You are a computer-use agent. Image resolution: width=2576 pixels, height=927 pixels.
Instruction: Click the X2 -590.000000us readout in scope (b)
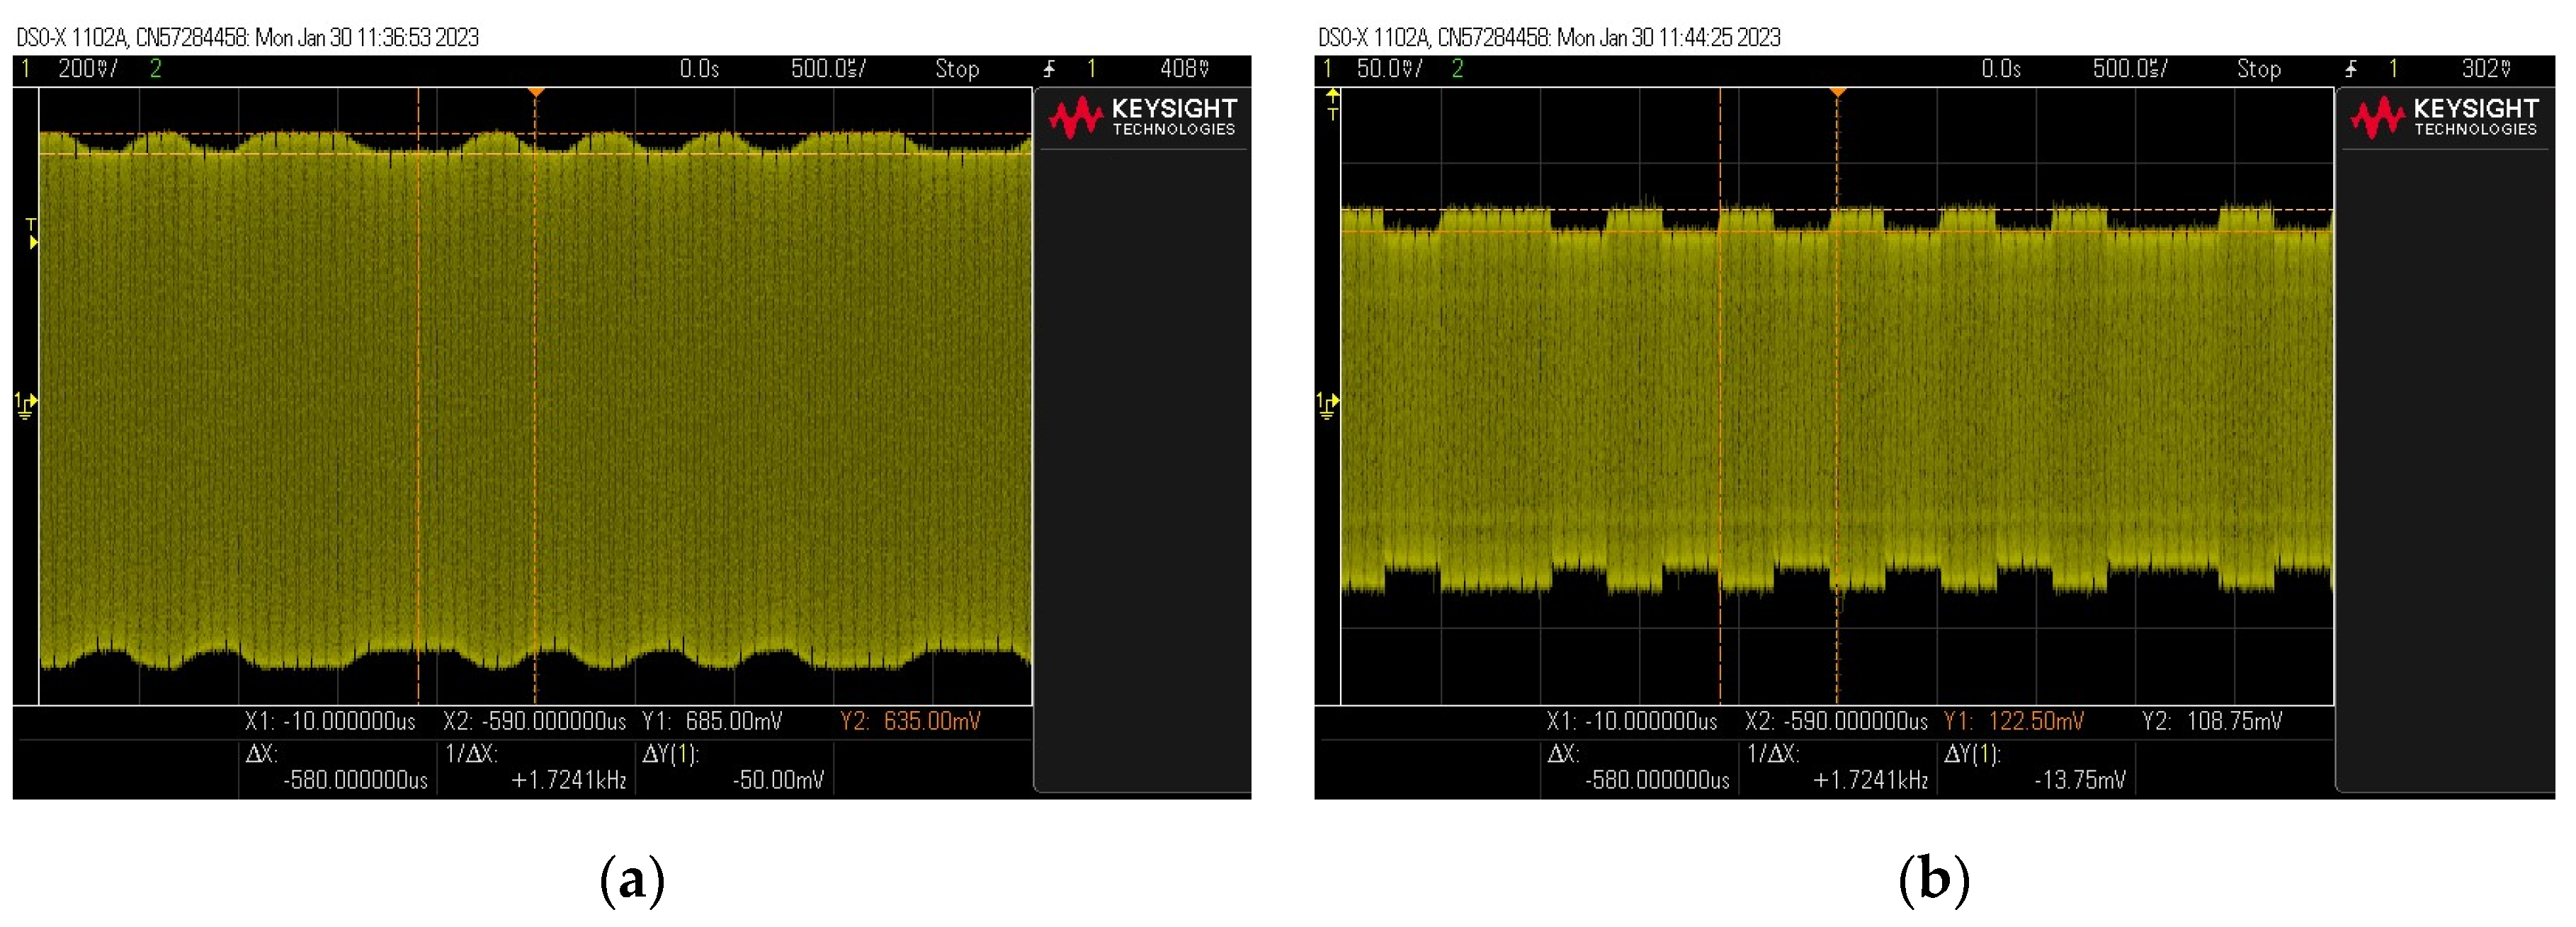(x=1837, y=721)
